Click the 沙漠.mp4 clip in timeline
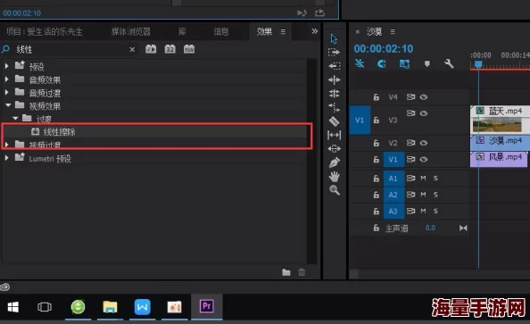The width and height of the screenshot is (530, 324). (x=500, y=142)
